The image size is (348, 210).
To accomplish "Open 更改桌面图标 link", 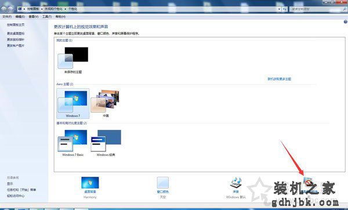I will (x=16, y=34).
